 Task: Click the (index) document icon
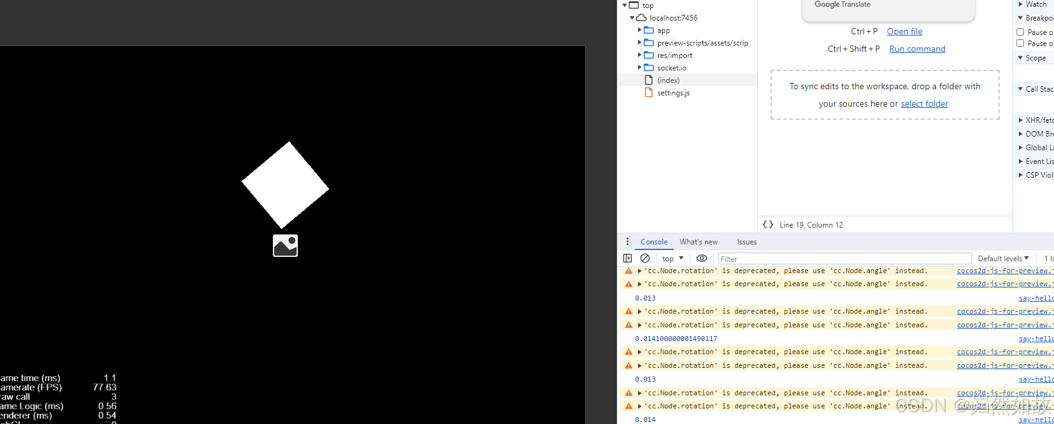click(649, 80)
